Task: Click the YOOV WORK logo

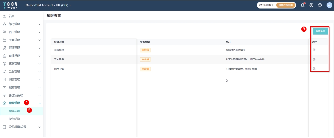Action: coord(10,5)
